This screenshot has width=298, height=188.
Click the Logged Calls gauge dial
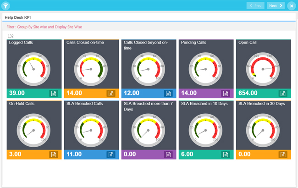33,68
